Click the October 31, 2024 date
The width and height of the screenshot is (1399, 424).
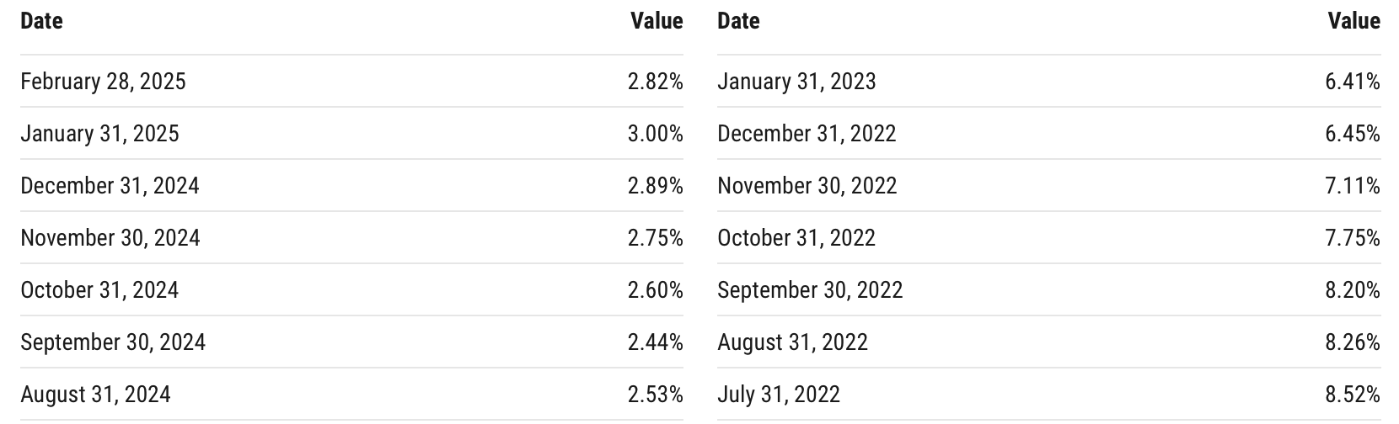[x=99, y=290]
